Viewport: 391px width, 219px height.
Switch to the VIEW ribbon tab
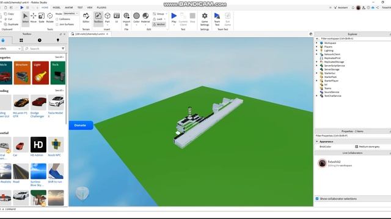[x=90, y=8]
